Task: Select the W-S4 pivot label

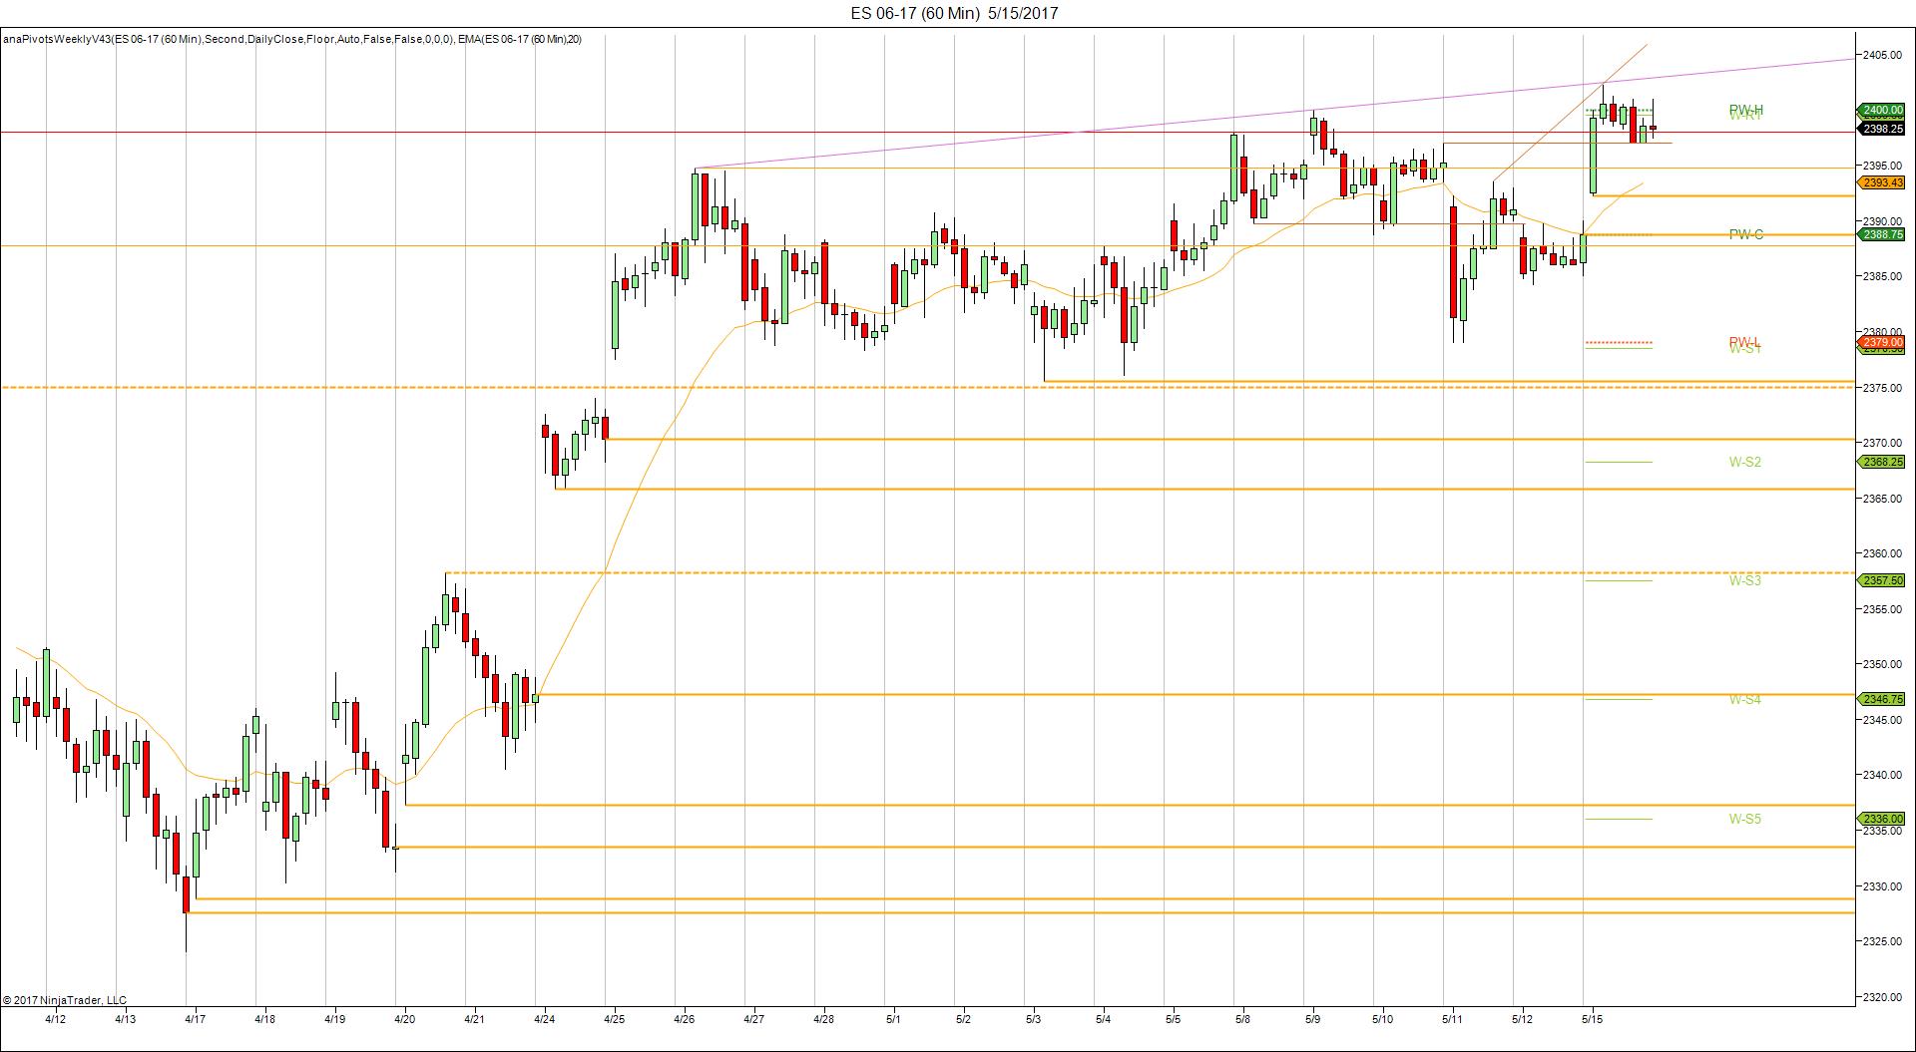Action: pyautogui.click(x=1745, y=699)
